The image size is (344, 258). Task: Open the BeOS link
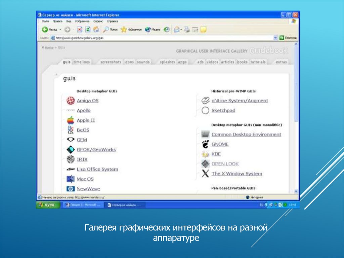(83, 130)
